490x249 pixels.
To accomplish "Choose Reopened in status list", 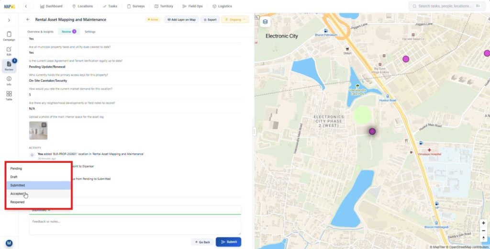I will [x=39, y=202].
